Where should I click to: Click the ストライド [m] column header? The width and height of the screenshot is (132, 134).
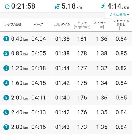pyautogui.click(x=101, y=25)
